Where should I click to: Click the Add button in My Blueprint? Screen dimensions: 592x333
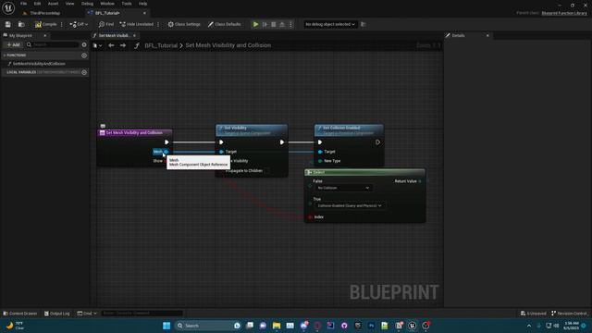tap(13, 44)
